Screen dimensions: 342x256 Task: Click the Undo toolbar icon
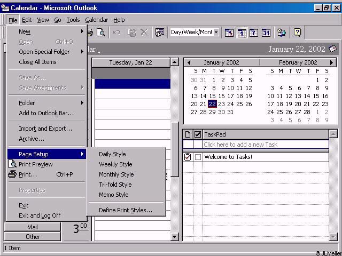tap(116, 33)
